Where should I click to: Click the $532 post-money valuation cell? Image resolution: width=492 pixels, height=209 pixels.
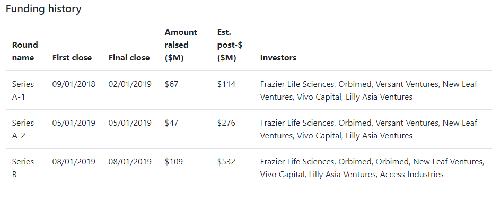coord(226,162)
